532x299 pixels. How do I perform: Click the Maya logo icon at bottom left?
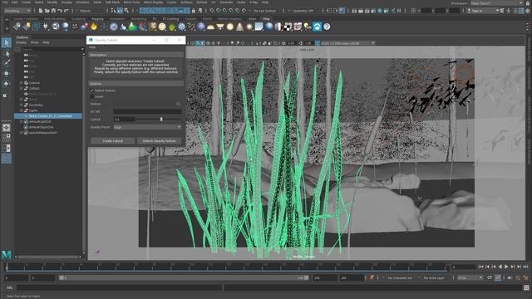tap(7, 254)
